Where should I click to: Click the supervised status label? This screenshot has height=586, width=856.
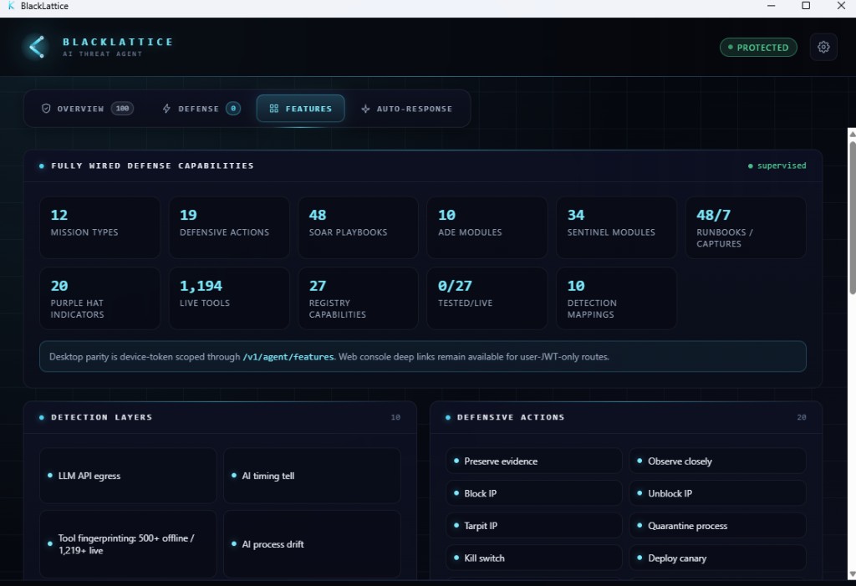click(777, 166)
